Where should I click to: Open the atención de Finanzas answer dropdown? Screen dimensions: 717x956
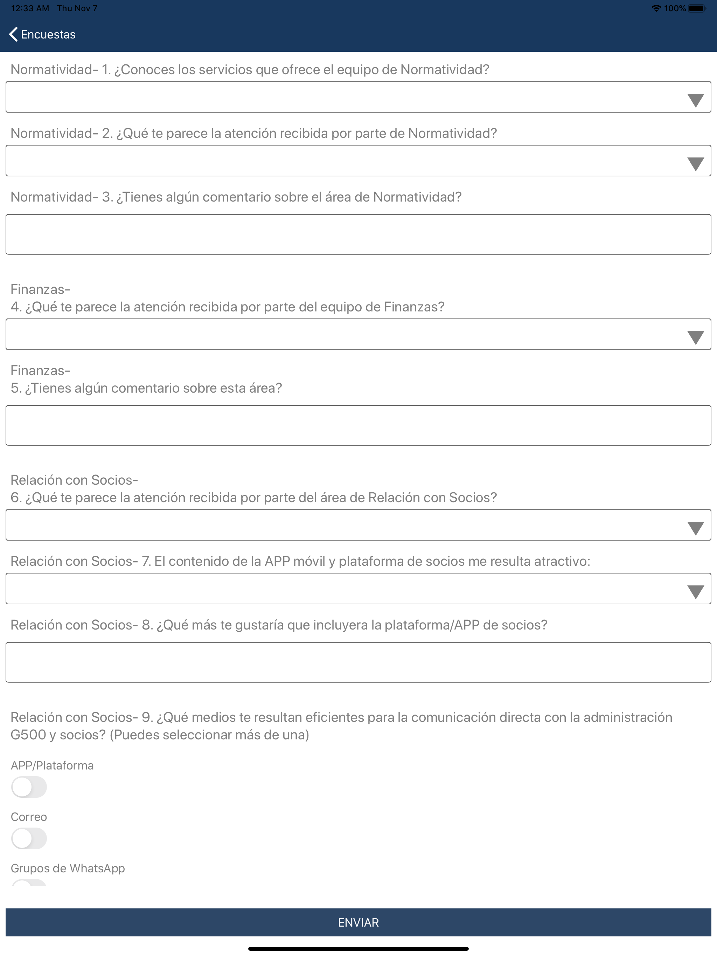click(x=358, y=334)
